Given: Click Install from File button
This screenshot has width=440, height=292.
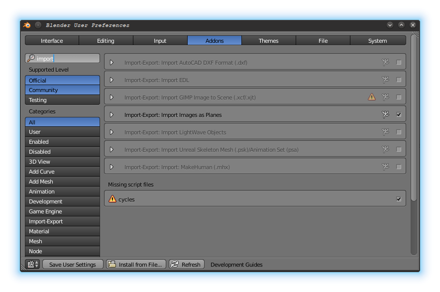Looking at the screenshot, I should pos(136,264).
